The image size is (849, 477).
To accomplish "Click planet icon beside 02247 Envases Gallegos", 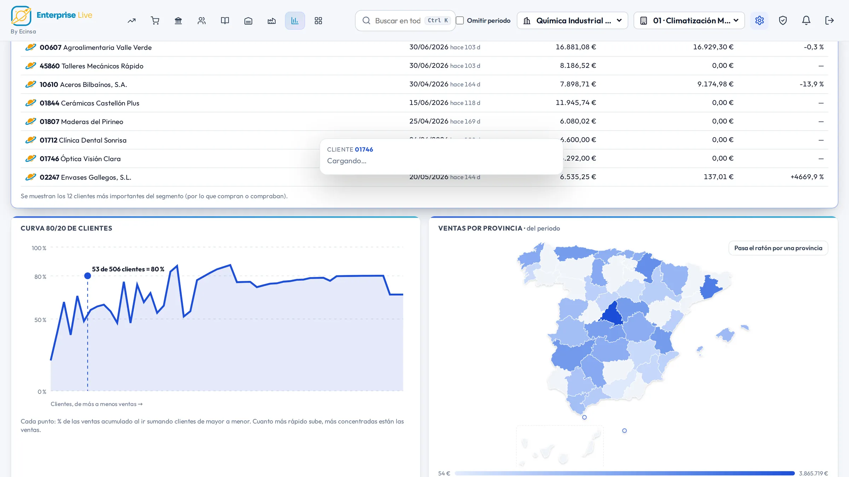I will [31, 177].
